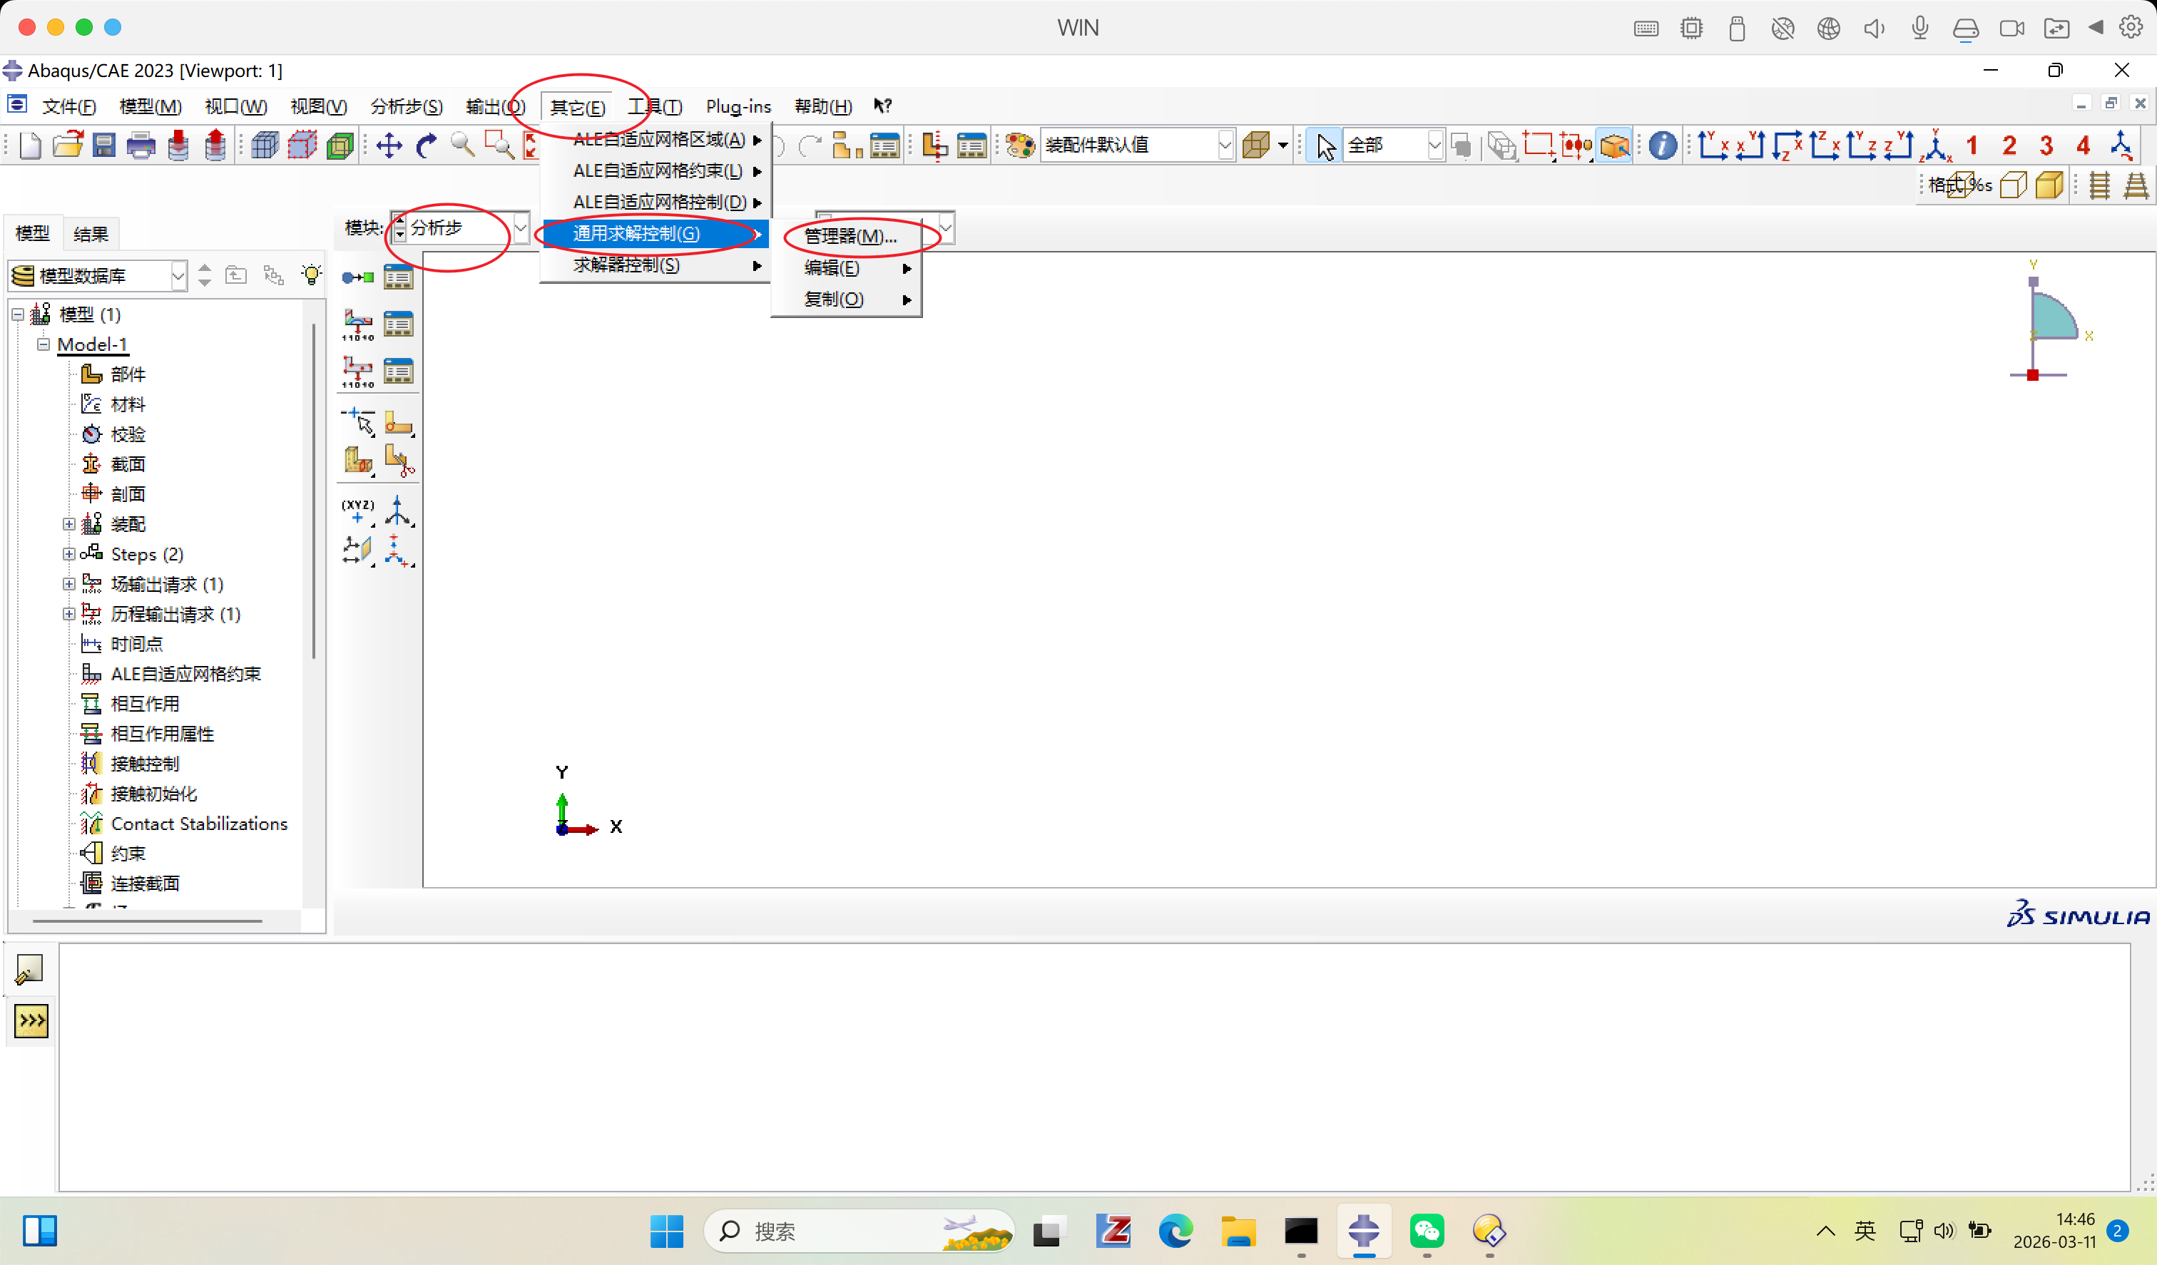Click the Partition Face tool with scissors

click(x=399, y=461)
